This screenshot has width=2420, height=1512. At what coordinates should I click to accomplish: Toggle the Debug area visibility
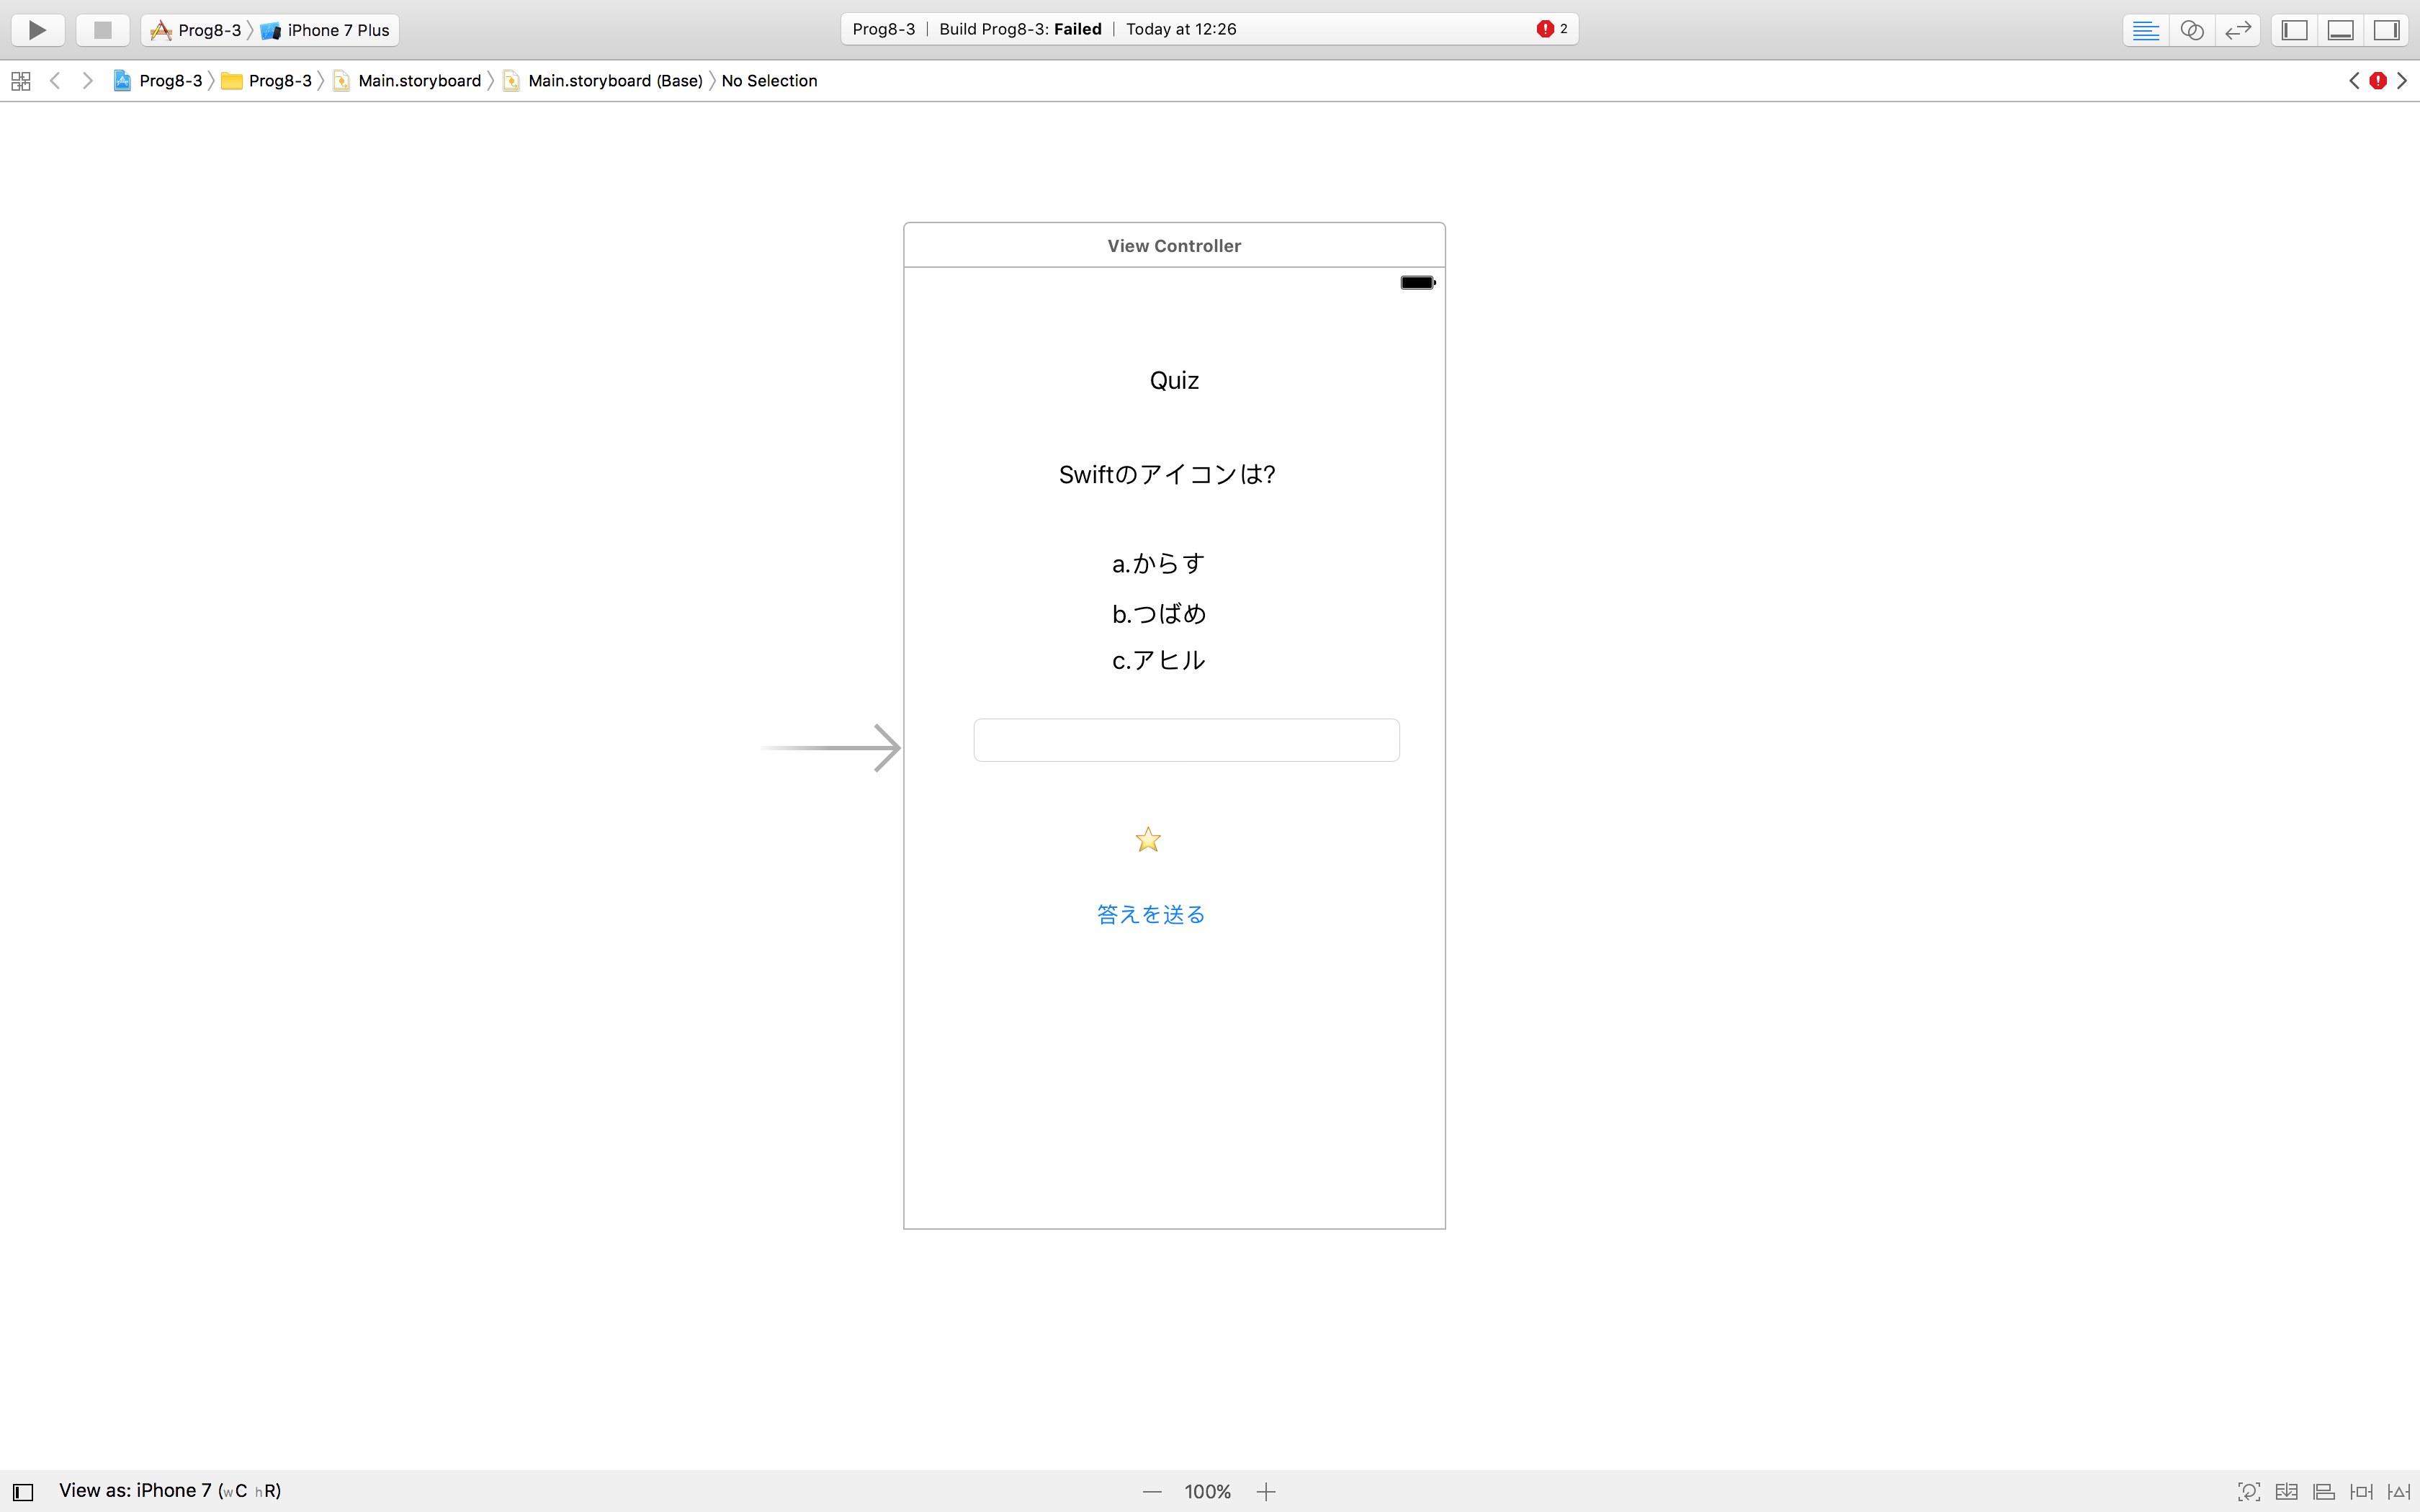2340,29
